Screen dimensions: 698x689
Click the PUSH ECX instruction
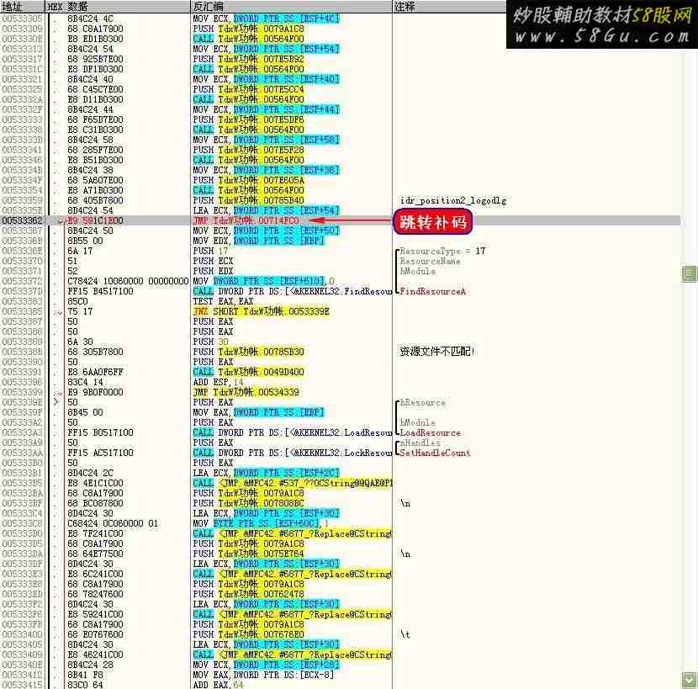tap(213, 261)
